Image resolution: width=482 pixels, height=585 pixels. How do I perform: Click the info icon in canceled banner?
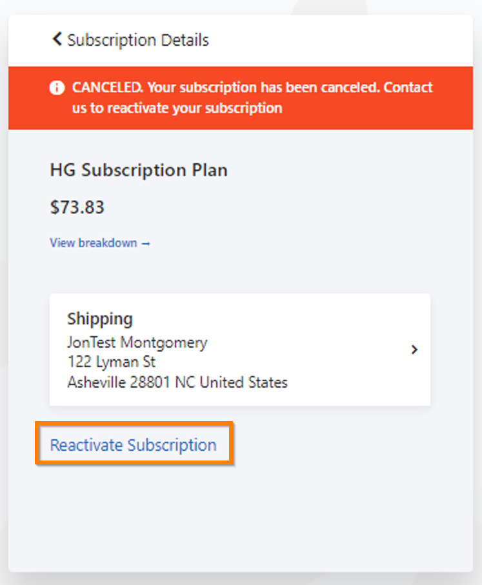click(57, 88)
